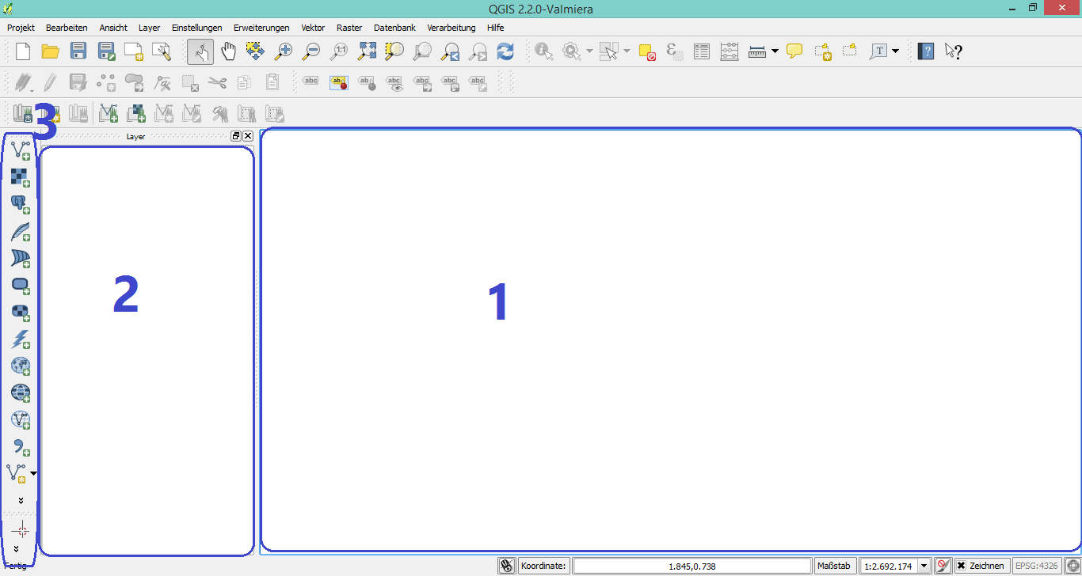
Task: Click the Add Vector Layer icon
Action: click(x=20, y=150)
